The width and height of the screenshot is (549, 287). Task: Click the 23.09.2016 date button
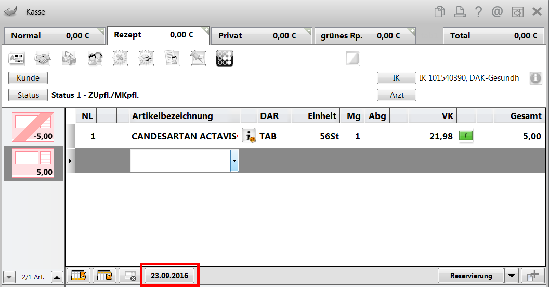(169, 276)
